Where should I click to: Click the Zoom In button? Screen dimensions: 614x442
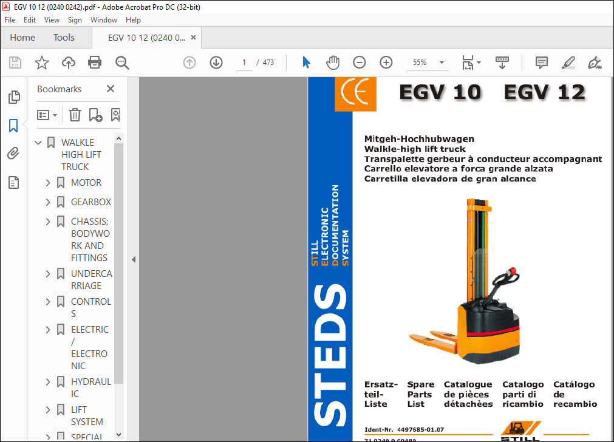coord(386,62)
